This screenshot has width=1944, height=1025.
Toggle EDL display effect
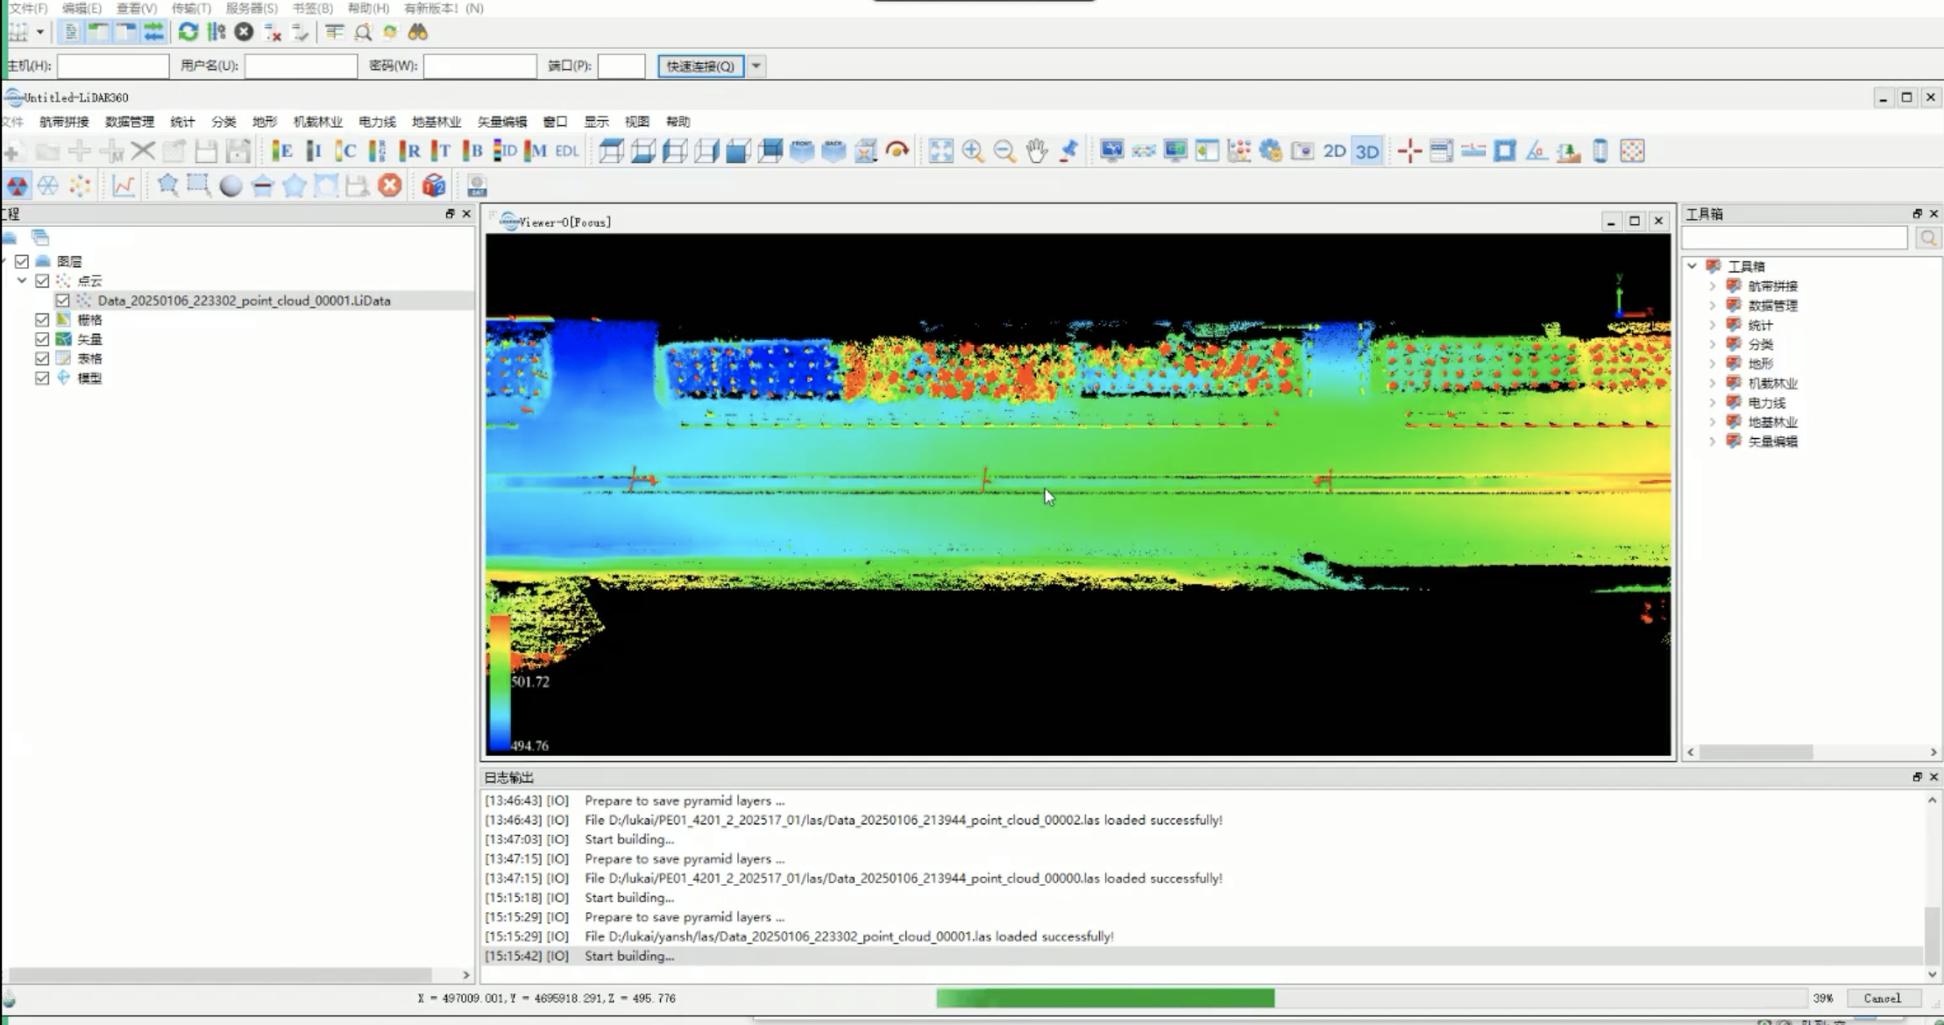[567, 151]
